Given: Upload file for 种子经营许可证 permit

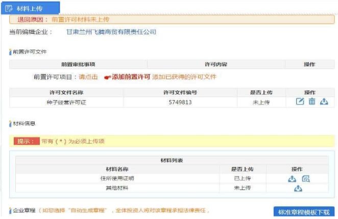Looking at the screenshot, I should point(324,102).
